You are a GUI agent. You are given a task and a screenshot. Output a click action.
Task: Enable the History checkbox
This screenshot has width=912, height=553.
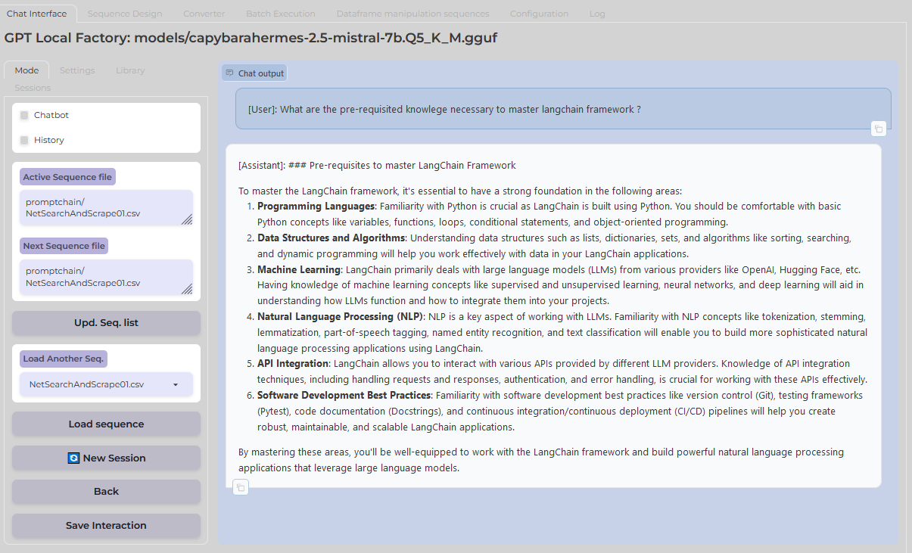click(x=24, y=140)
